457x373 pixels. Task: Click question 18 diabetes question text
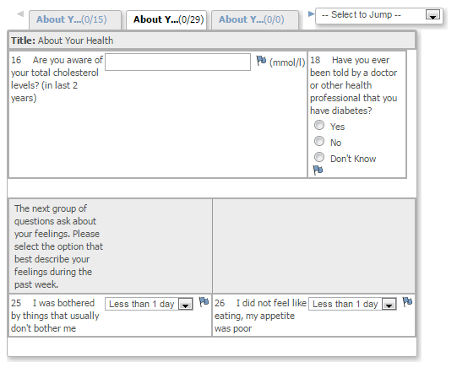click(x=354, y=85)
